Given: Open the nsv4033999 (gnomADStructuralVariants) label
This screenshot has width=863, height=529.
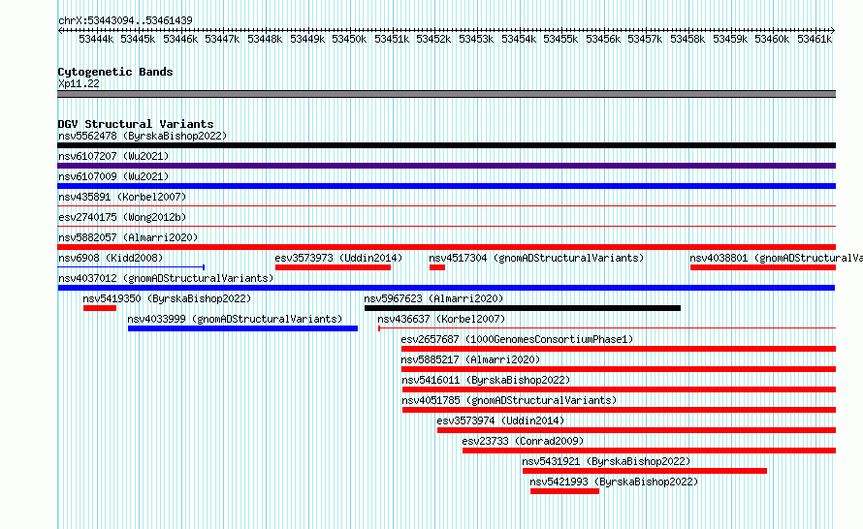Looking at the screenshot, I should (235, 319).
